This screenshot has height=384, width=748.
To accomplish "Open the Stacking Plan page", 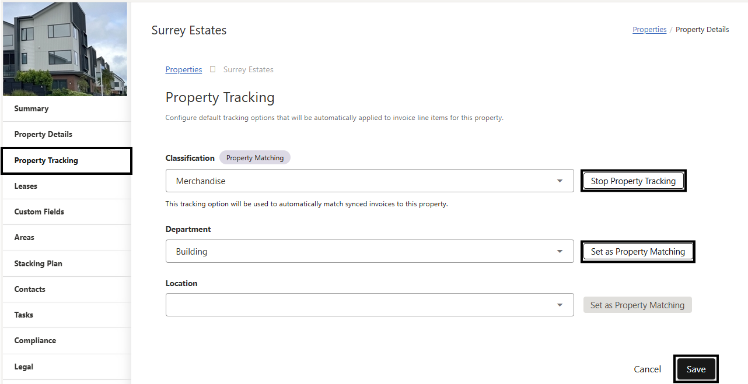I will pos(38,263).
